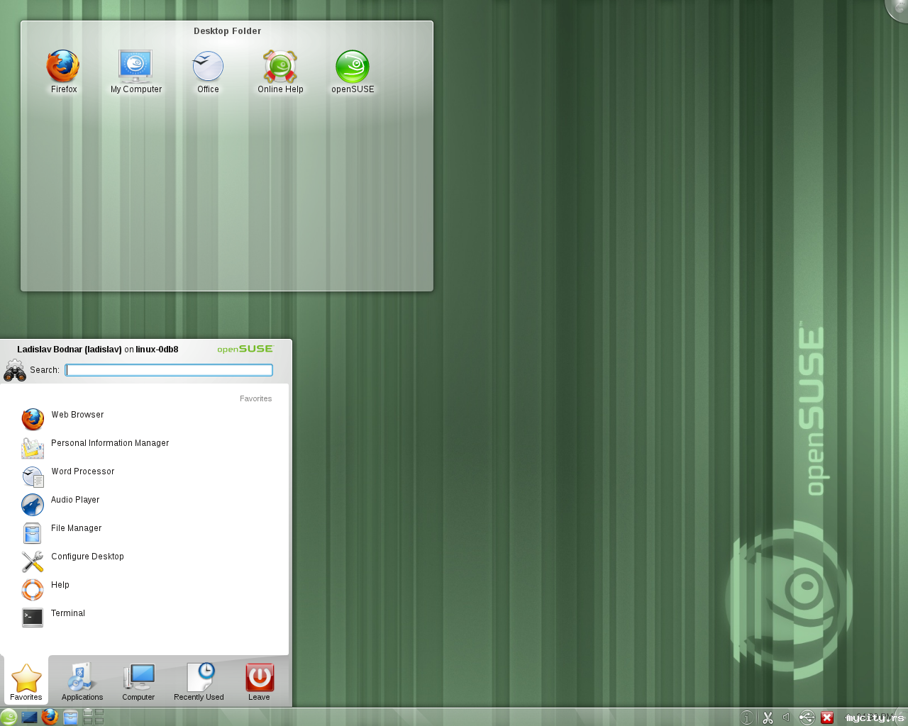Open the clipboard scissors icon in the tray
908x726 pixels.
pos(768,717)
